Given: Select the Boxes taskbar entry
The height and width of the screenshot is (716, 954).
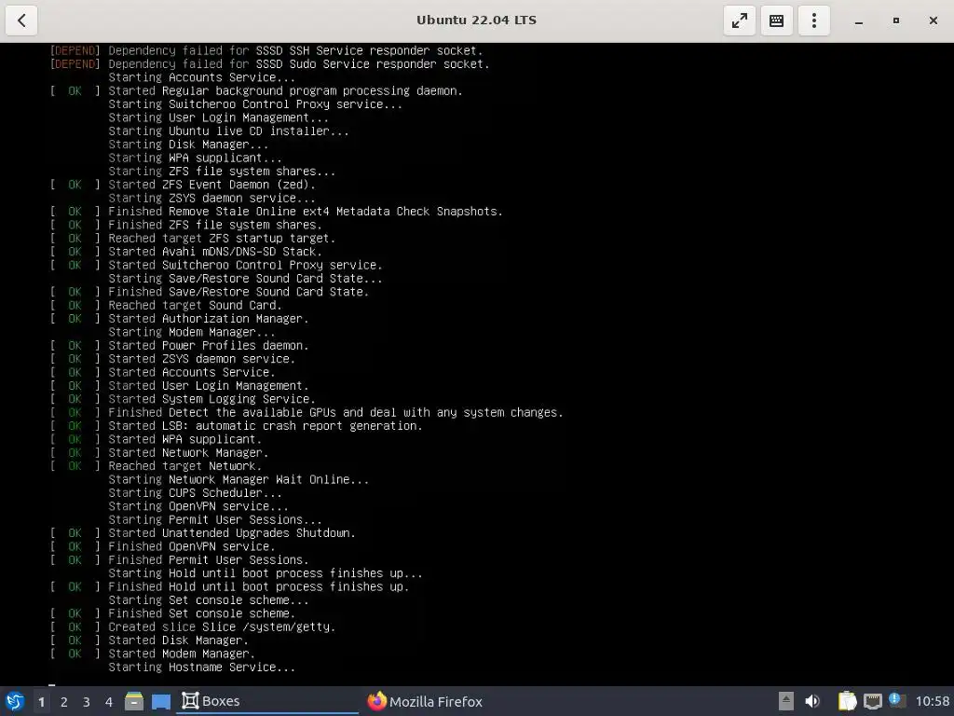Looking at the screenshot, I should (267, 701).
